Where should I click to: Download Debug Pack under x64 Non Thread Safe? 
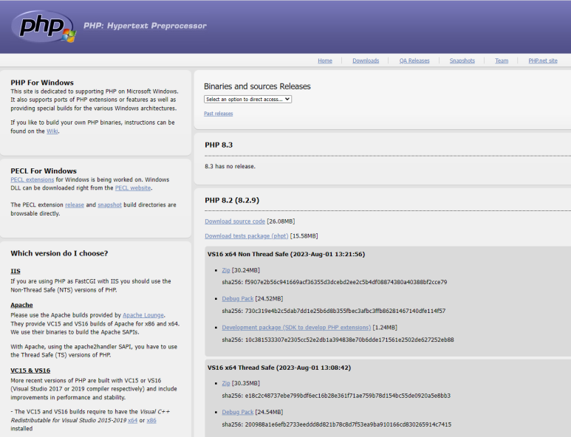(x=238, y=298)
